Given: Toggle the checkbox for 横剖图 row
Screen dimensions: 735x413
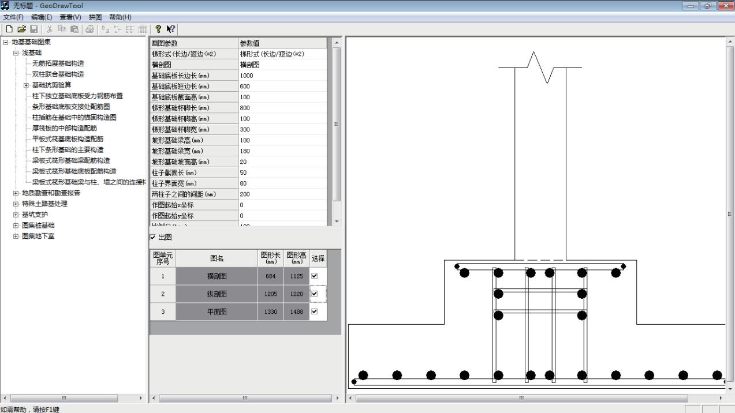Looking at the screenshot, I should (315, 276).
